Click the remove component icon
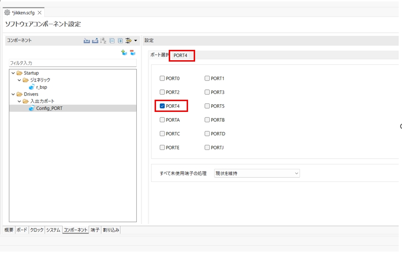Screen dimensions: 402x253 tap(132, 53)
